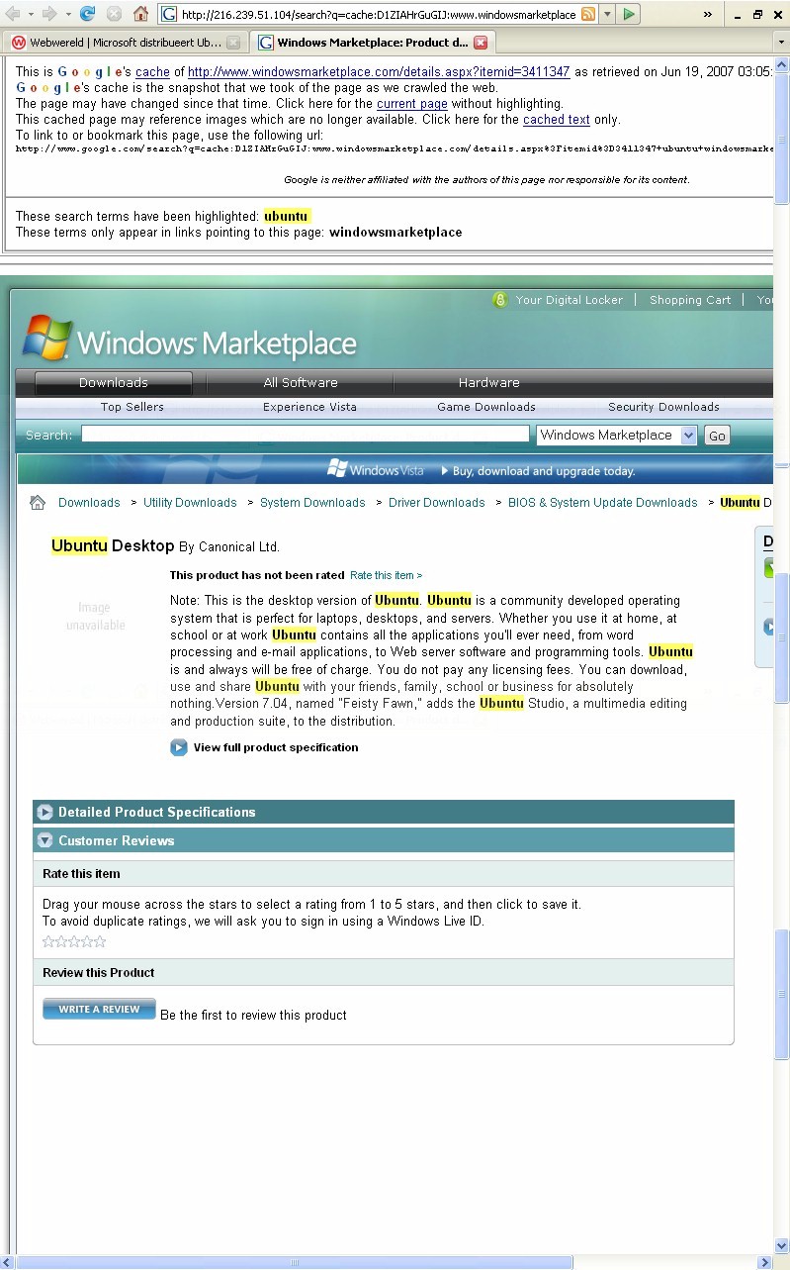790x1270 pixels.
Task: Expand the toolbar overflow chevron
Action: pyautogui.click(x=708, y=15)
